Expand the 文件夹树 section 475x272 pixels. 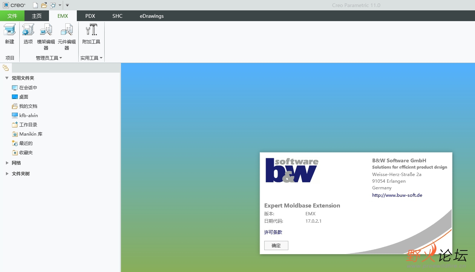[x=7, y=174]
